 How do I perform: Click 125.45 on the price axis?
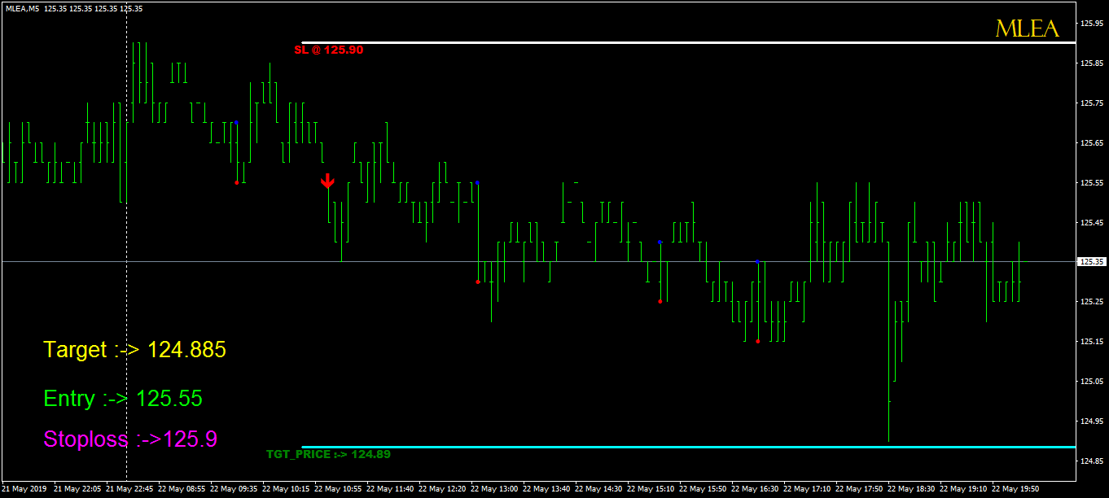tap(1092, 222)
